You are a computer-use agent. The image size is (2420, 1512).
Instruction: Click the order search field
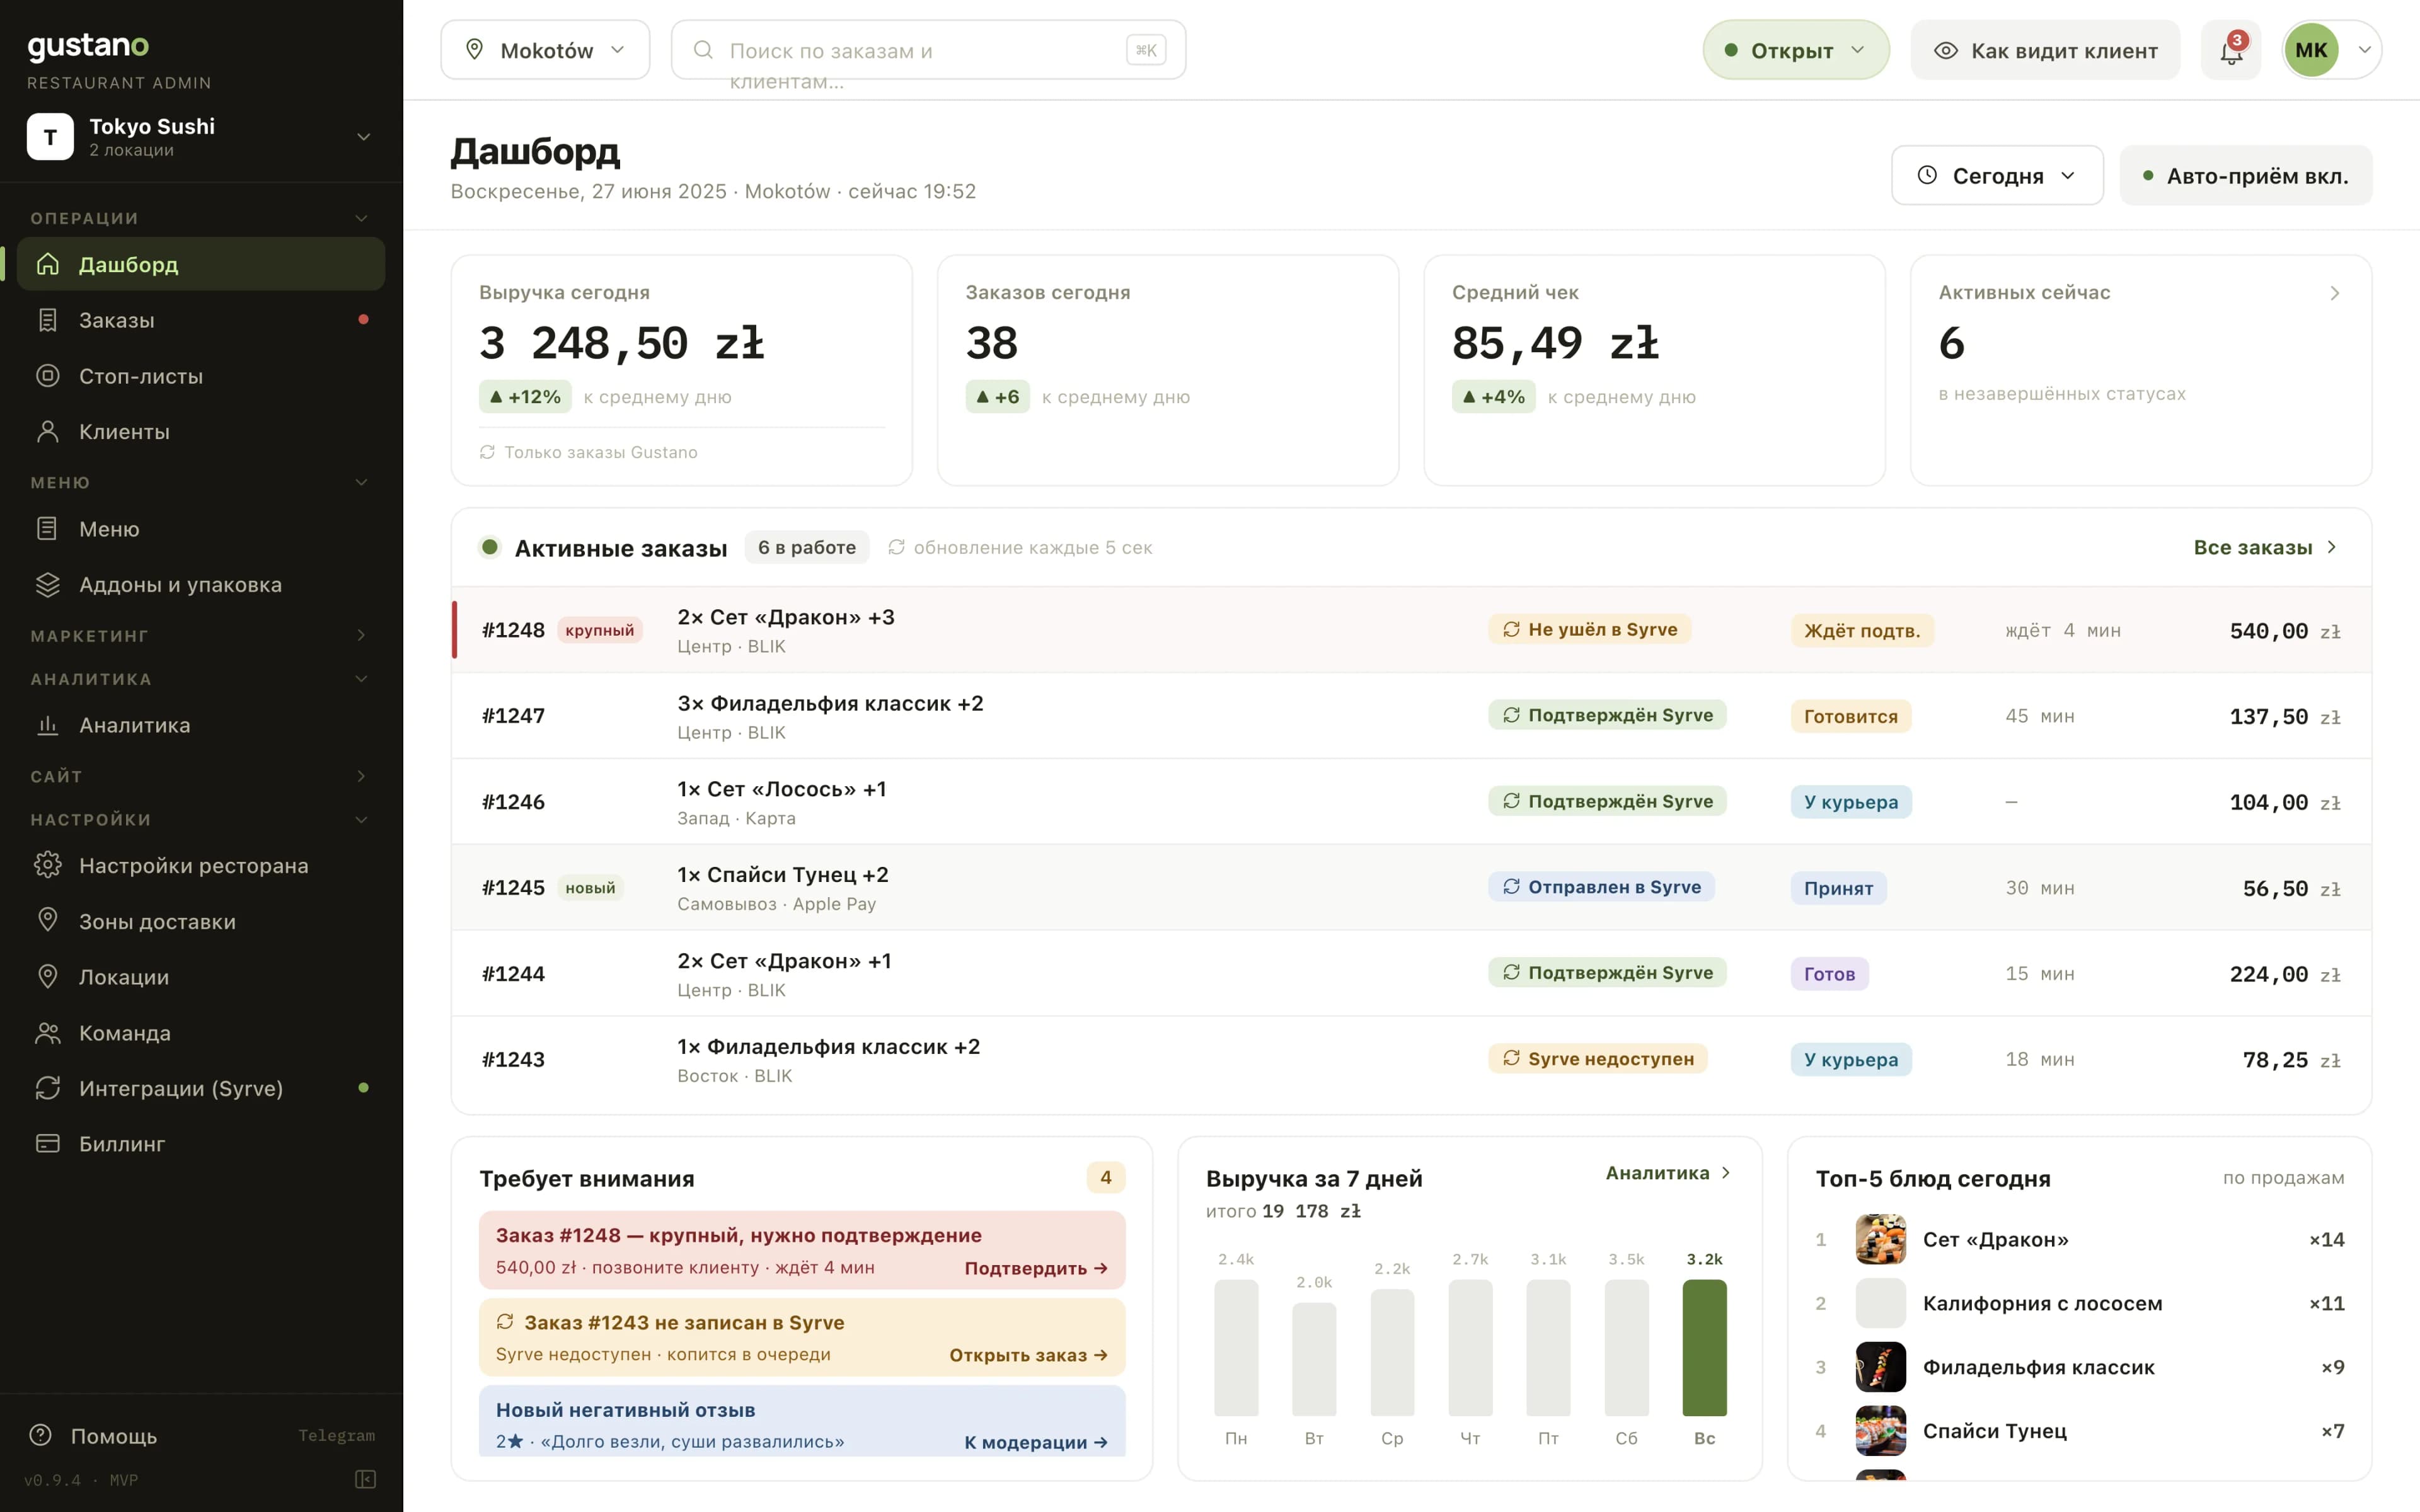(928, 50)
